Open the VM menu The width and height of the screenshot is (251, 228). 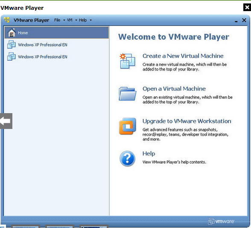click(70, 20)
